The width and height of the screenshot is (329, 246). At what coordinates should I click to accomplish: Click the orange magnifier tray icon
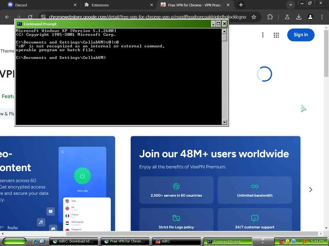tap(305, 241)
